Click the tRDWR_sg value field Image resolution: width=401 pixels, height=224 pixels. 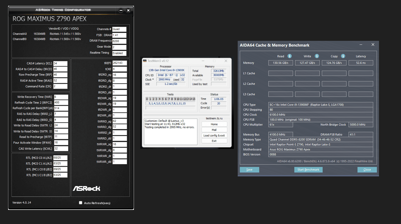pos(120,98)
